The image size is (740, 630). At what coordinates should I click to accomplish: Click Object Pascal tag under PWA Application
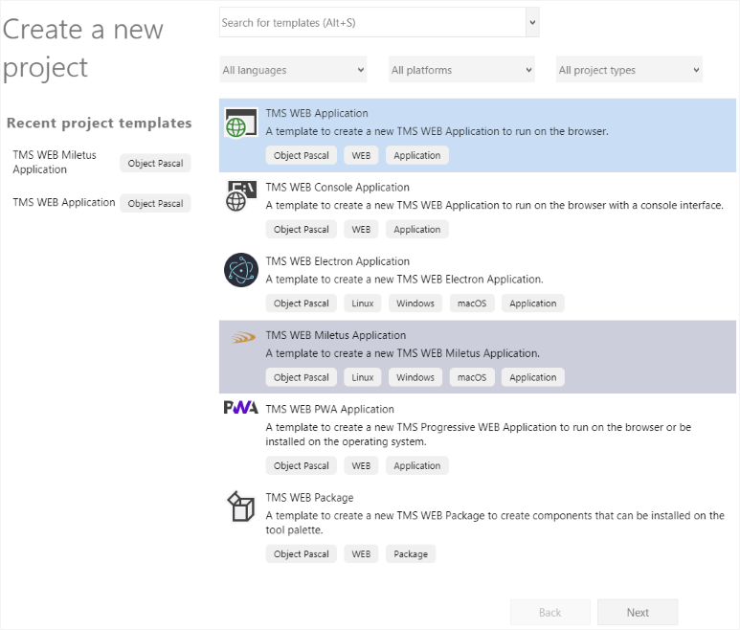pyautogui.click(x=302, y=465)
